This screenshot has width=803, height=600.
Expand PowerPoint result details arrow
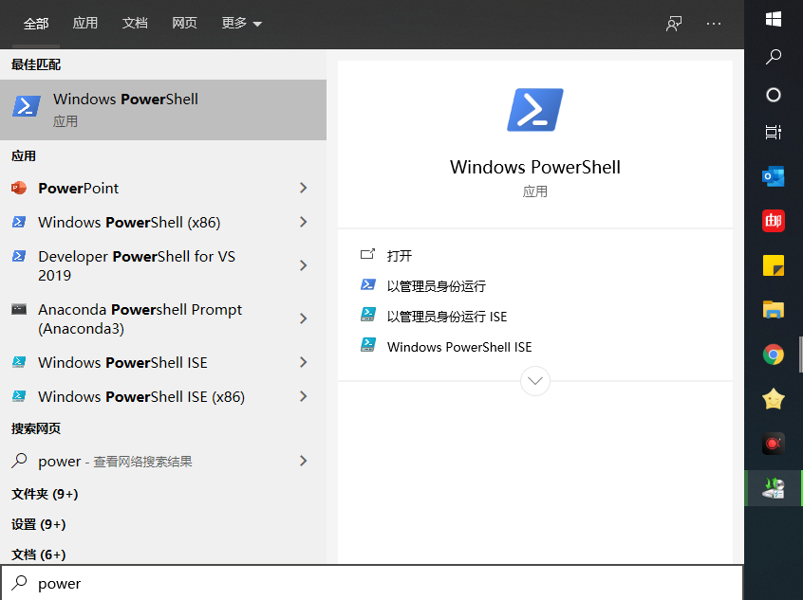tap(303, 189)
